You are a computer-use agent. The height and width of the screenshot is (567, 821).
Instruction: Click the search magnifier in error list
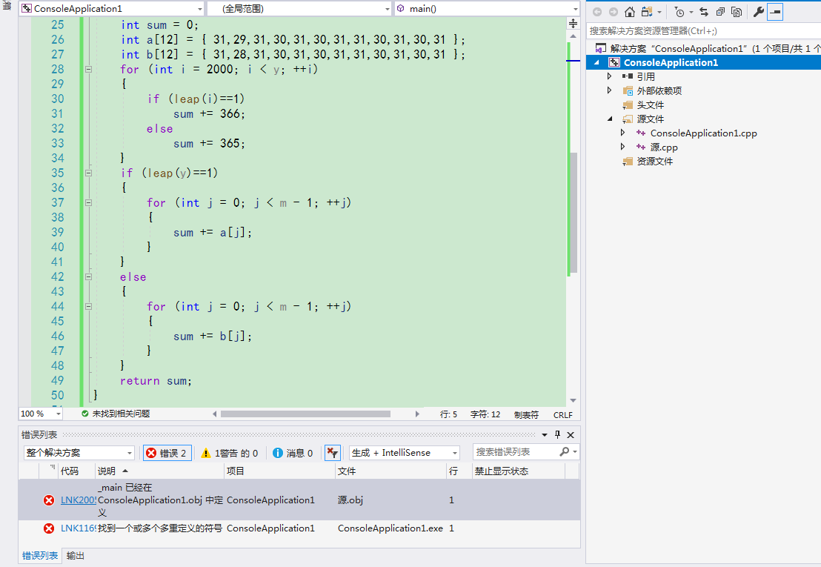pos(565,451)
